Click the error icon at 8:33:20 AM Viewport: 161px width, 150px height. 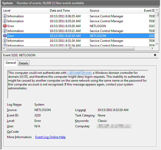tap(5, 26)
